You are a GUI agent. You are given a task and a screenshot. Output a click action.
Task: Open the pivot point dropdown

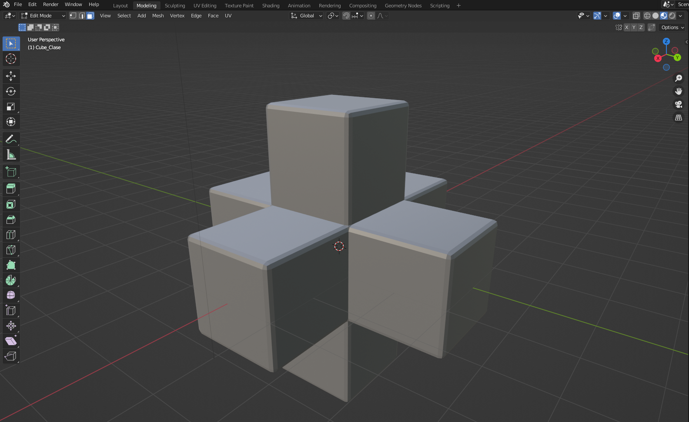pyautogui.click(x=333, y=16)
